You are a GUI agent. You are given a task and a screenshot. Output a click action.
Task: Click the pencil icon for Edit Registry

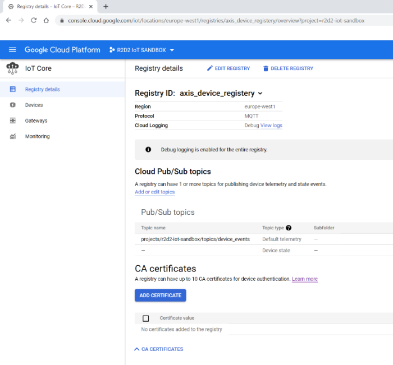coord(210,68)
